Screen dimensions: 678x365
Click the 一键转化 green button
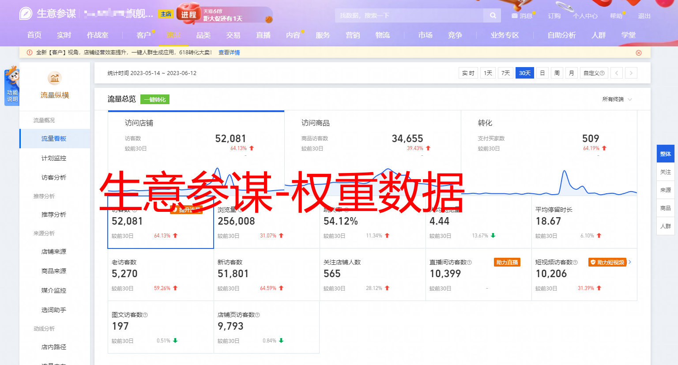[x=155, y=99]
